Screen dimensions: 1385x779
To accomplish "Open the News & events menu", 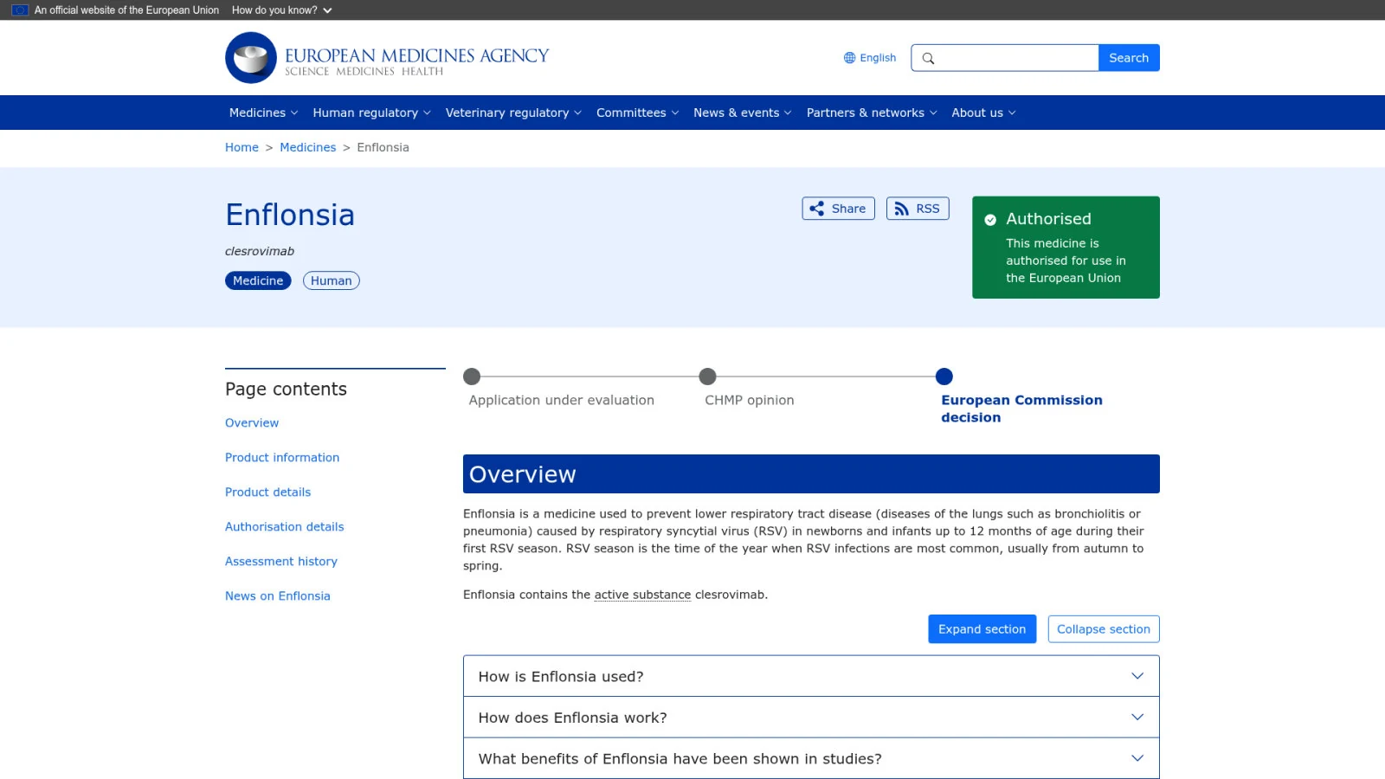I will coord(742,113).
